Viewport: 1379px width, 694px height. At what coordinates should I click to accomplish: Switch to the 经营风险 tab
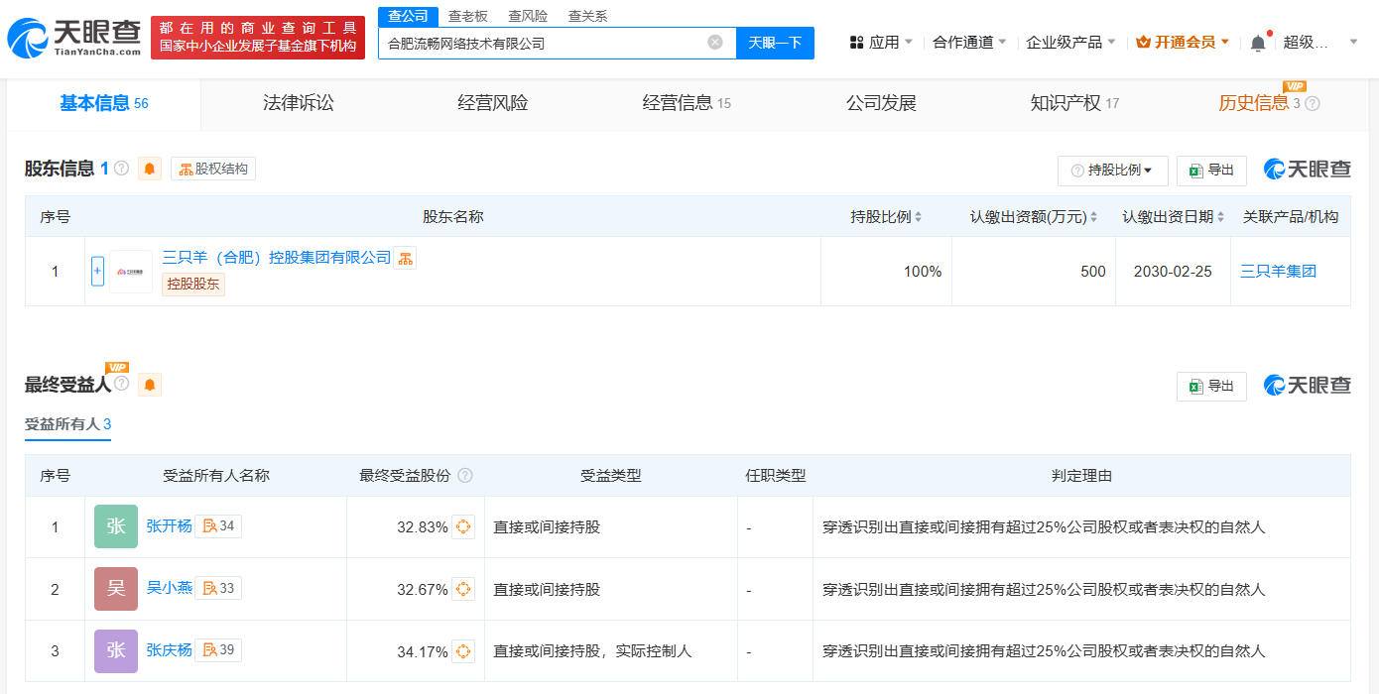click(493, 103)
